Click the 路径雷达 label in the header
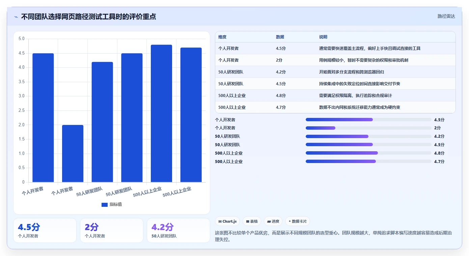The height and width of the screenshot is (256, 469). coord(446,16)
